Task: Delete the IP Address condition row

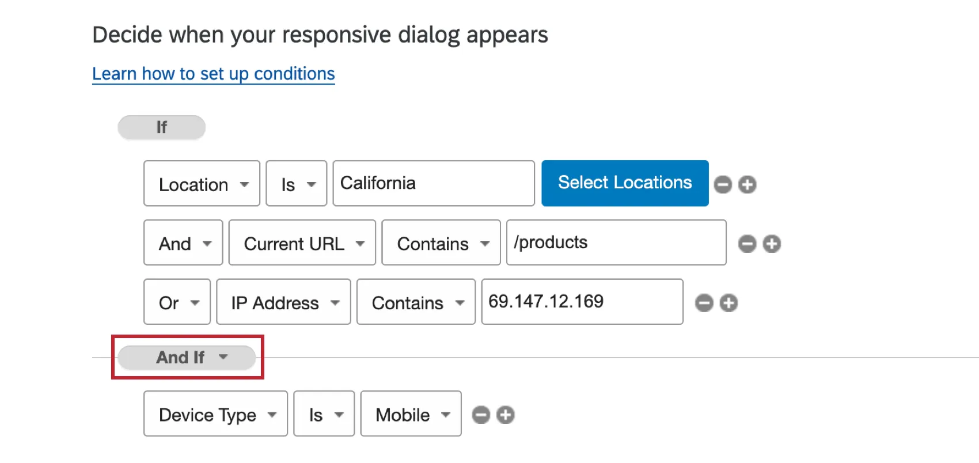Action: [x=704, y=303]
